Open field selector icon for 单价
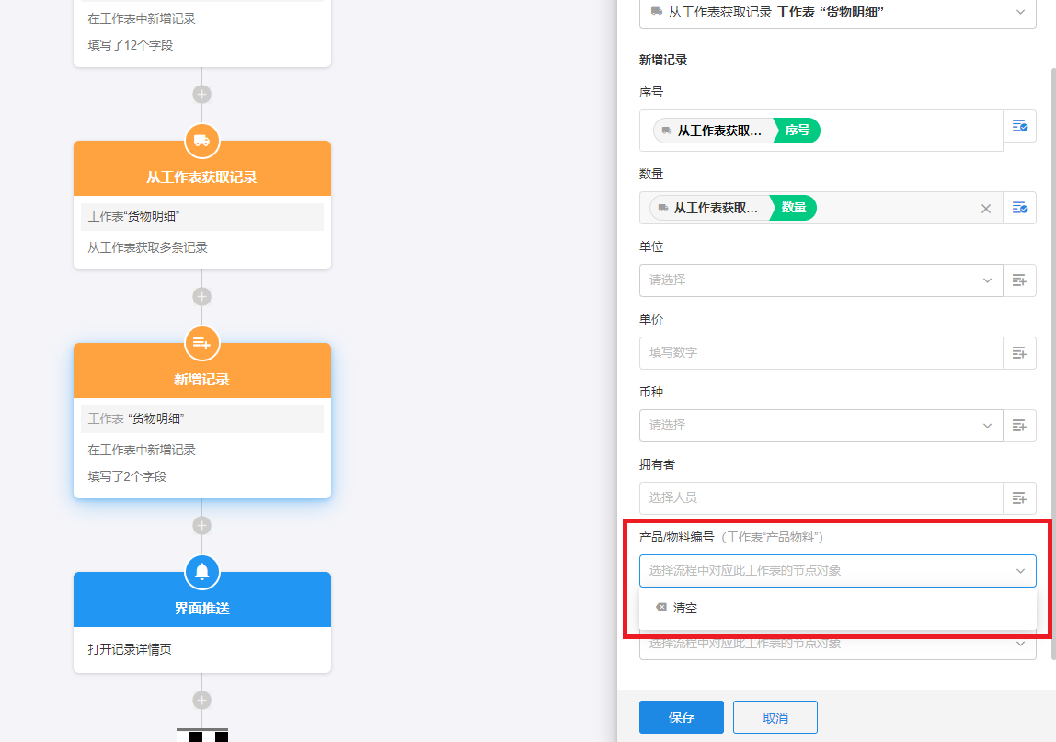1056x742 pixels. [1019, 353]
